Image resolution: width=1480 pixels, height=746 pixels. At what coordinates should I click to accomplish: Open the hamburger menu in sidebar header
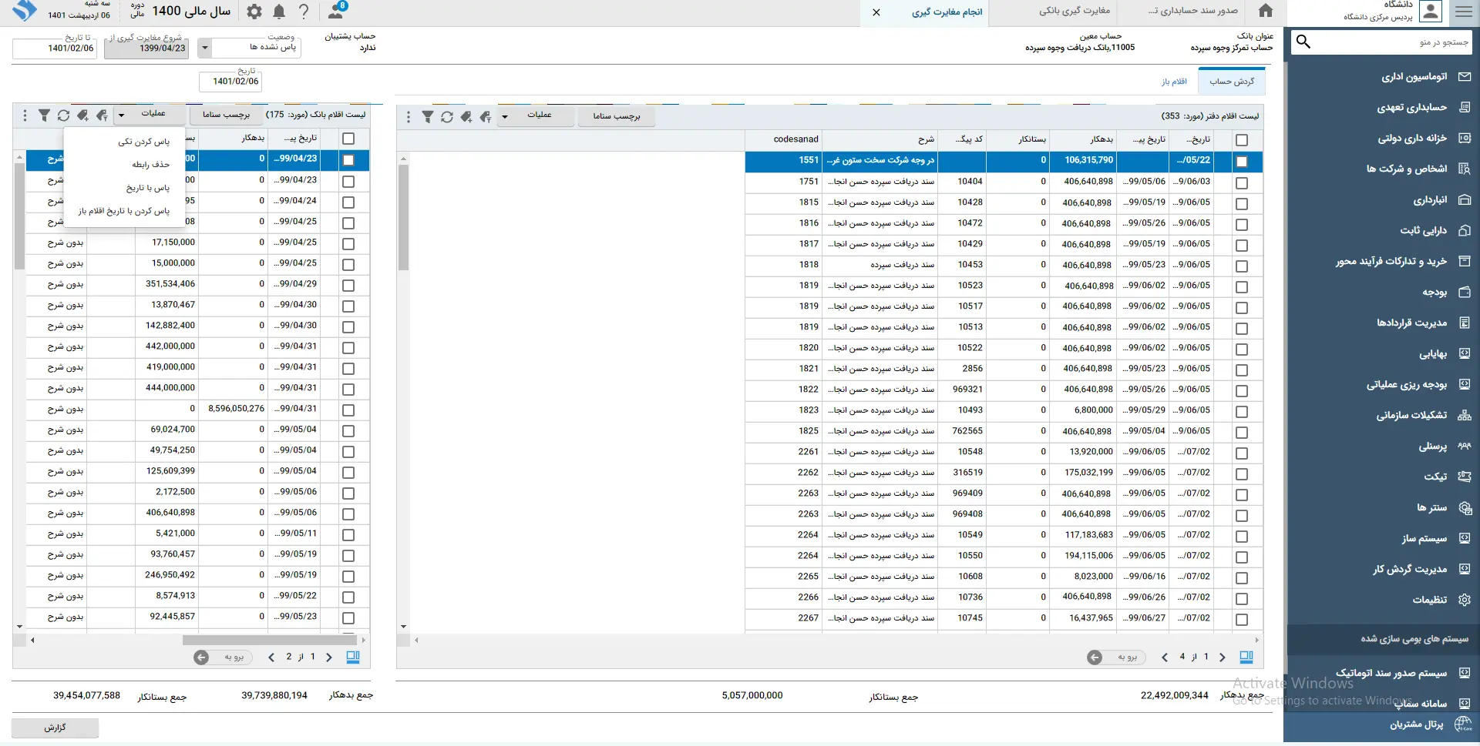pos(1464,12)
